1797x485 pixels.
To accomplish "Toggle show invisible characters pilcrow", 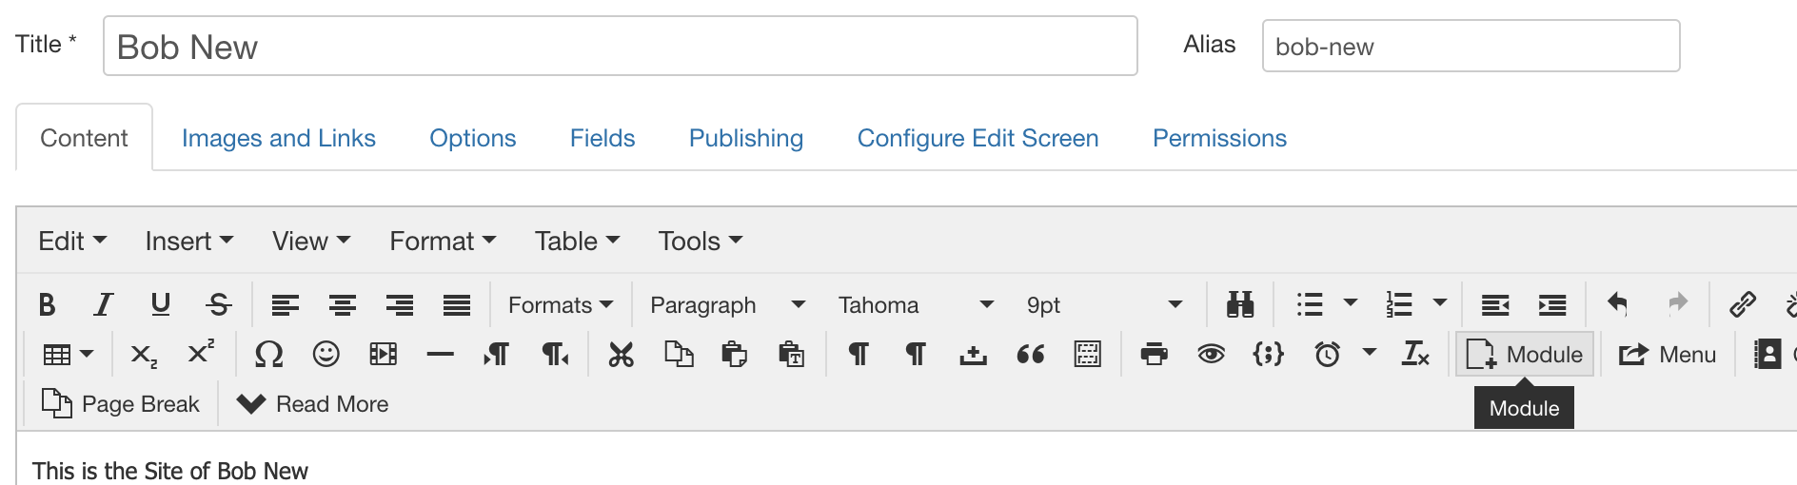I will click(x=859, y=355).
